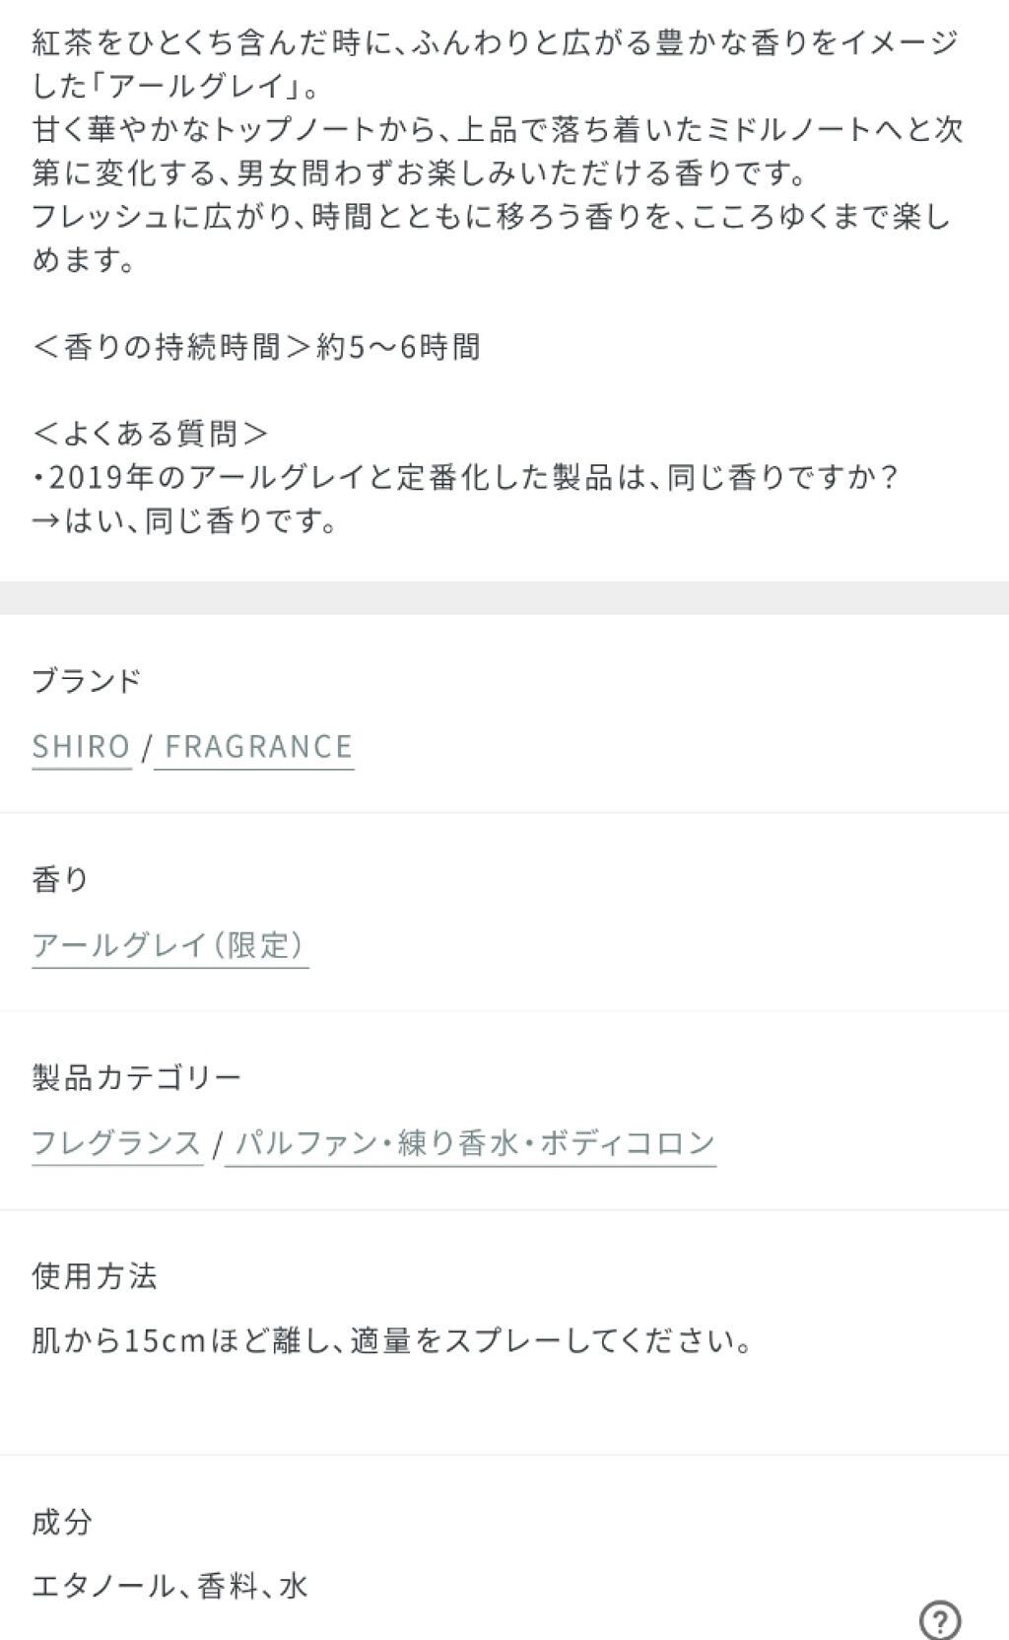Tap the 成分 section heading
Viewport: 1009px width, 1640px height.
62,1522
